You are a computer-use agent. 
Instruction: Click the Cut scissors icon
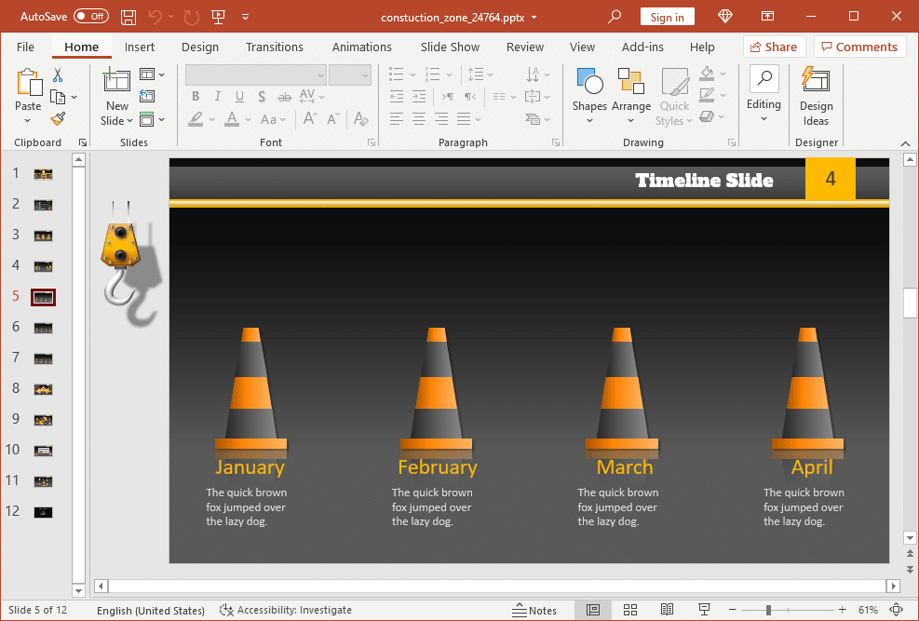click(x=58, y=74)
